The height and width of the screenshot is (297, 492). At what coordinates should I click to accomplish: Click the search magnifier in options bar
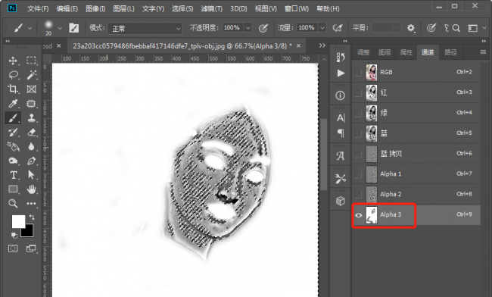point(456,28)
